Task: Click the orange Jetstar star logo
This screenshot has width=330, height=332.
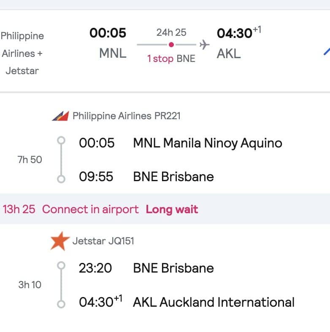Action: point(59,241)
